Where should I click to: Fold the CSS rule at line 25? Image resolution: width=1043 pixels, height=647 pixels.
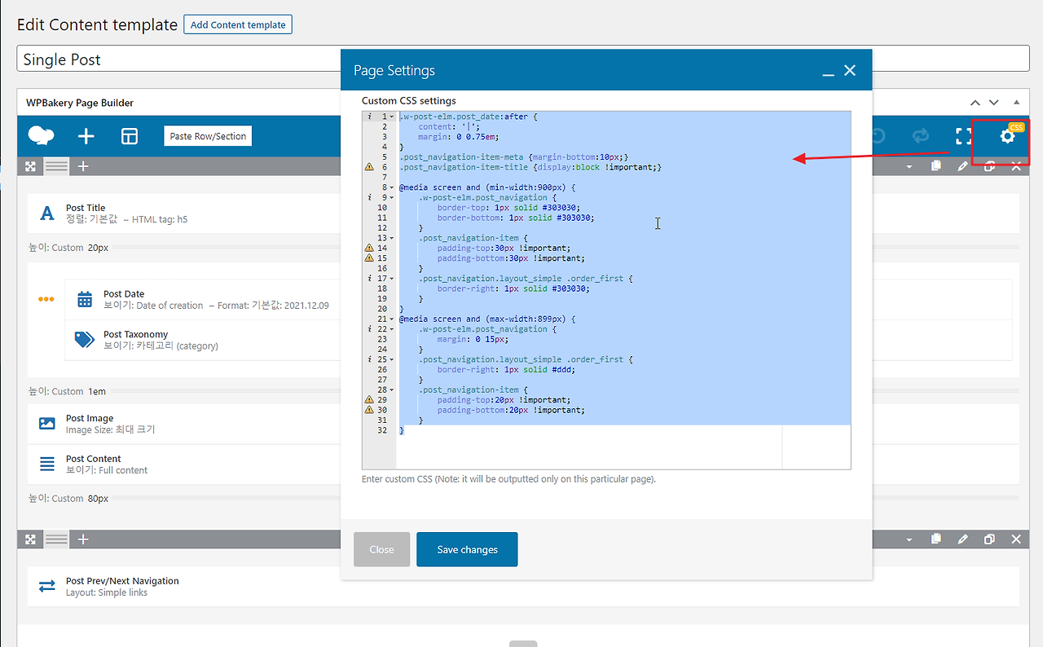coord(392,359)
